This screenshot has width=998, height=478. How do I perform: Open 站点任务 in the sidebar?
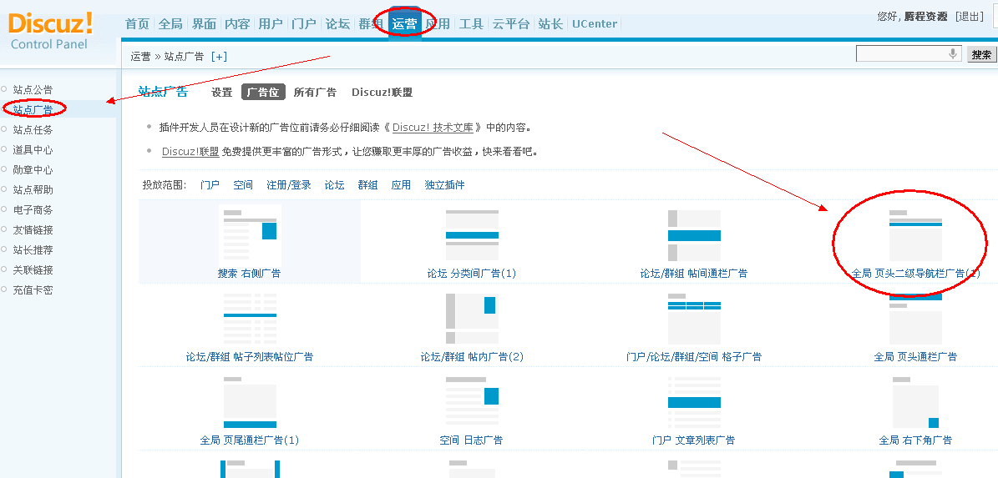[33, 129]
